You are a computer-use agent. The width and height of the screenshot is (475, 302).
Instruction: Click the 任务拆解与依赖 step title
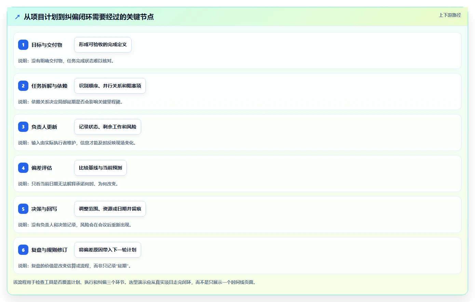pos(50,86)
